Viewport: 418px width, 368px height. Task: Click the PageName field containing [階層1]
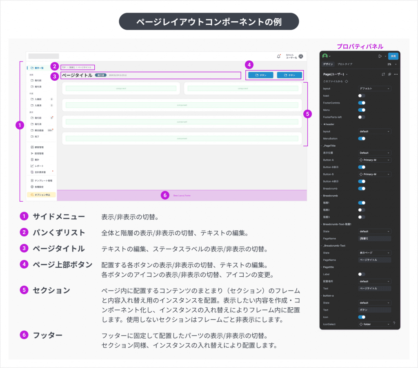[375, 239]
